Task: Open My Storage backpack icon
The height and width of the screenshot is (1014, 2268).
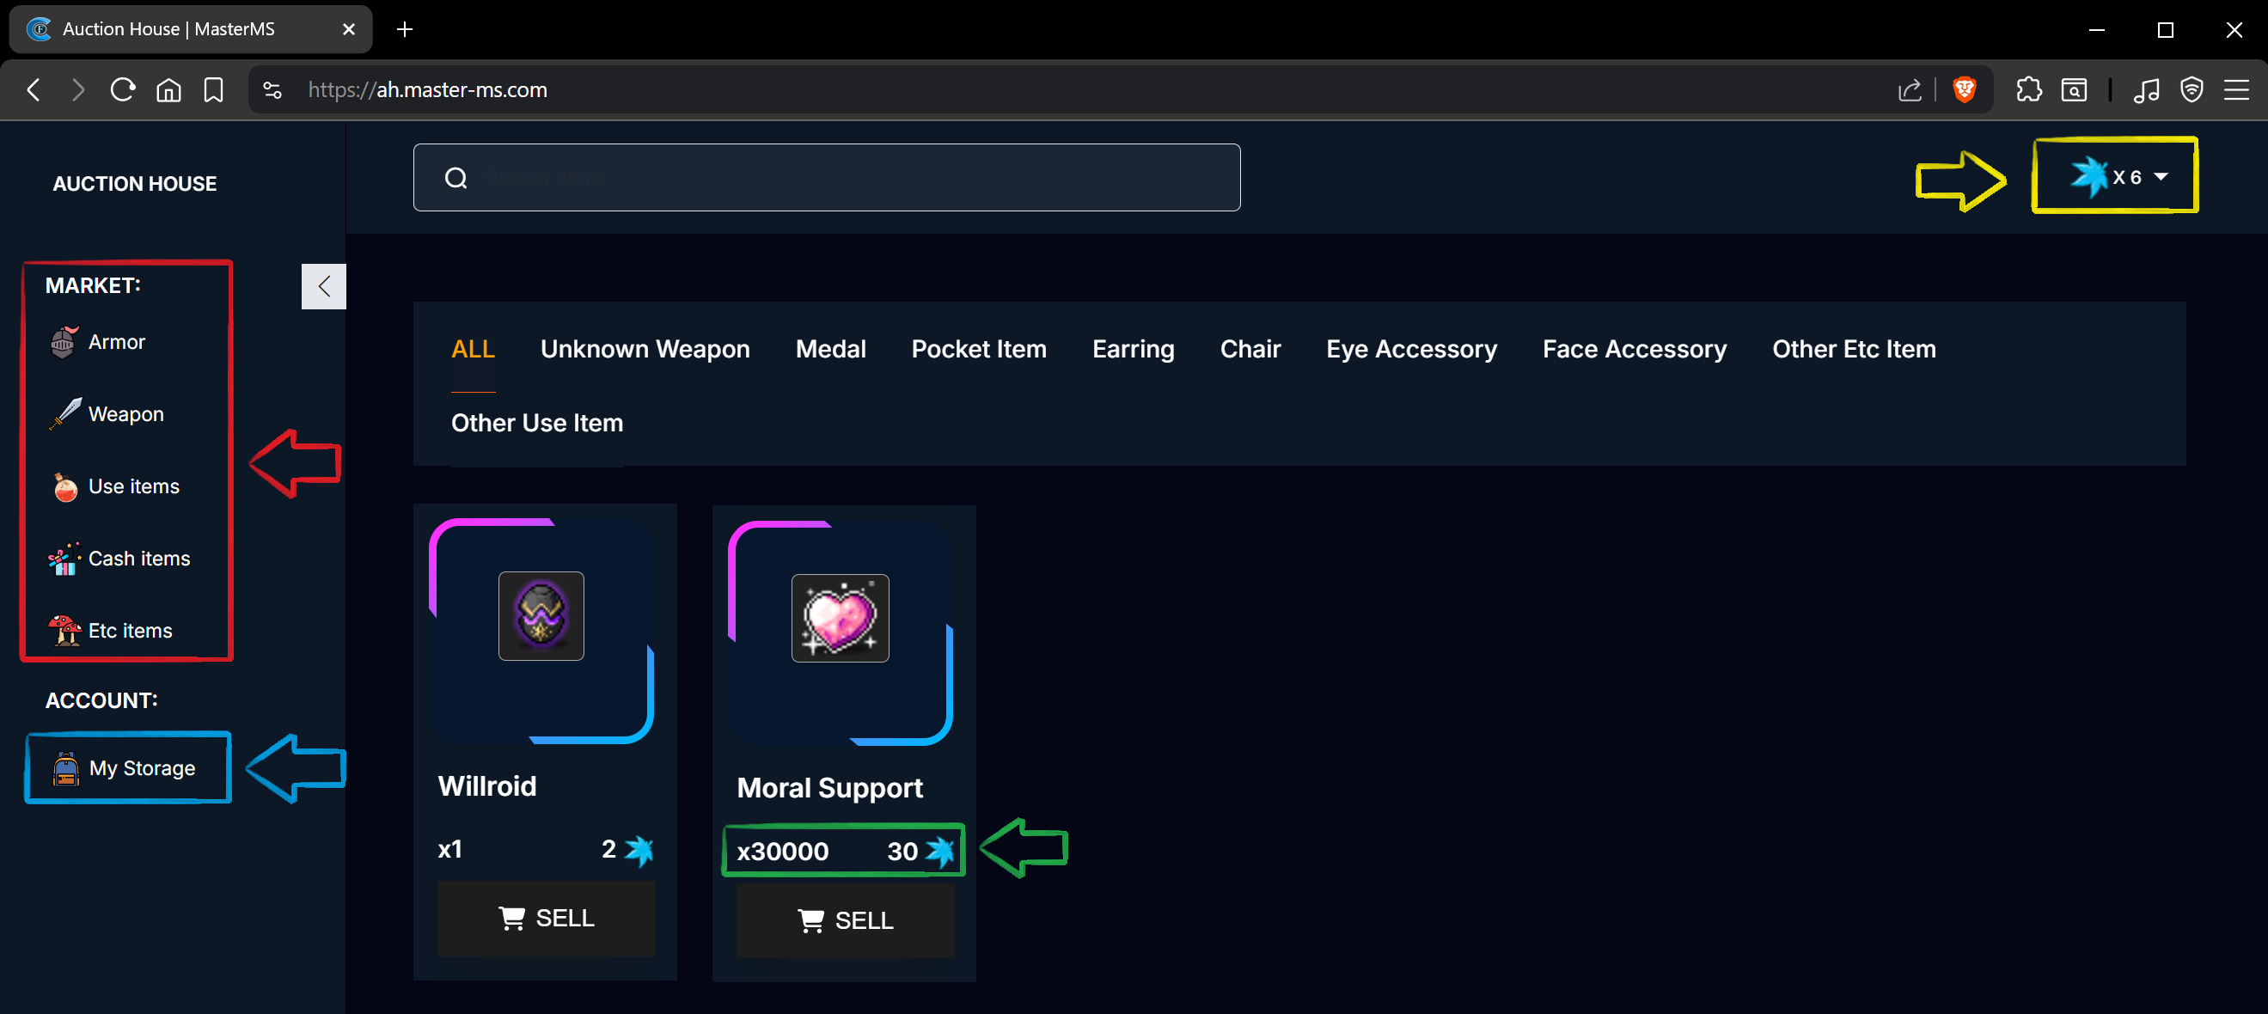Action: (x=66, y=768)
